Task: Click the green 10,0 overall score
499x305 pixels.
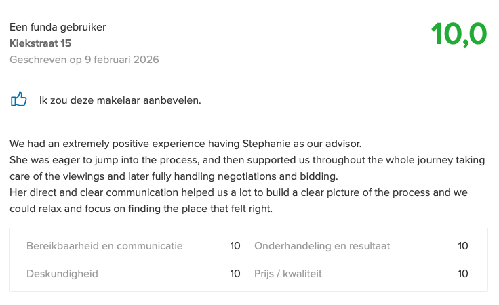Action: pos(458,35)
